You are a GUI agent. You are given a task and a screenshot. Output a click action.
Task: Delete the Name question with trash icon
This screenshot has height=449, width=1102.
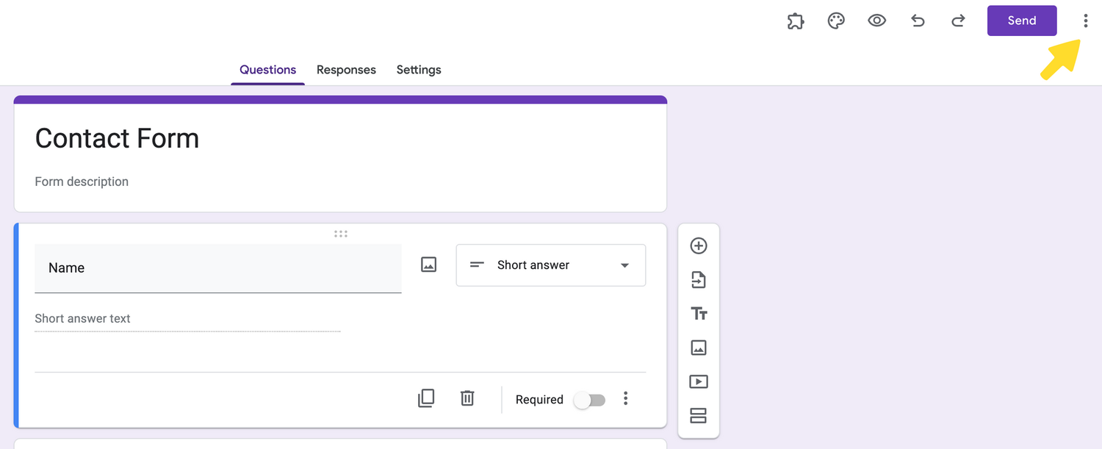tap(467, 398)
